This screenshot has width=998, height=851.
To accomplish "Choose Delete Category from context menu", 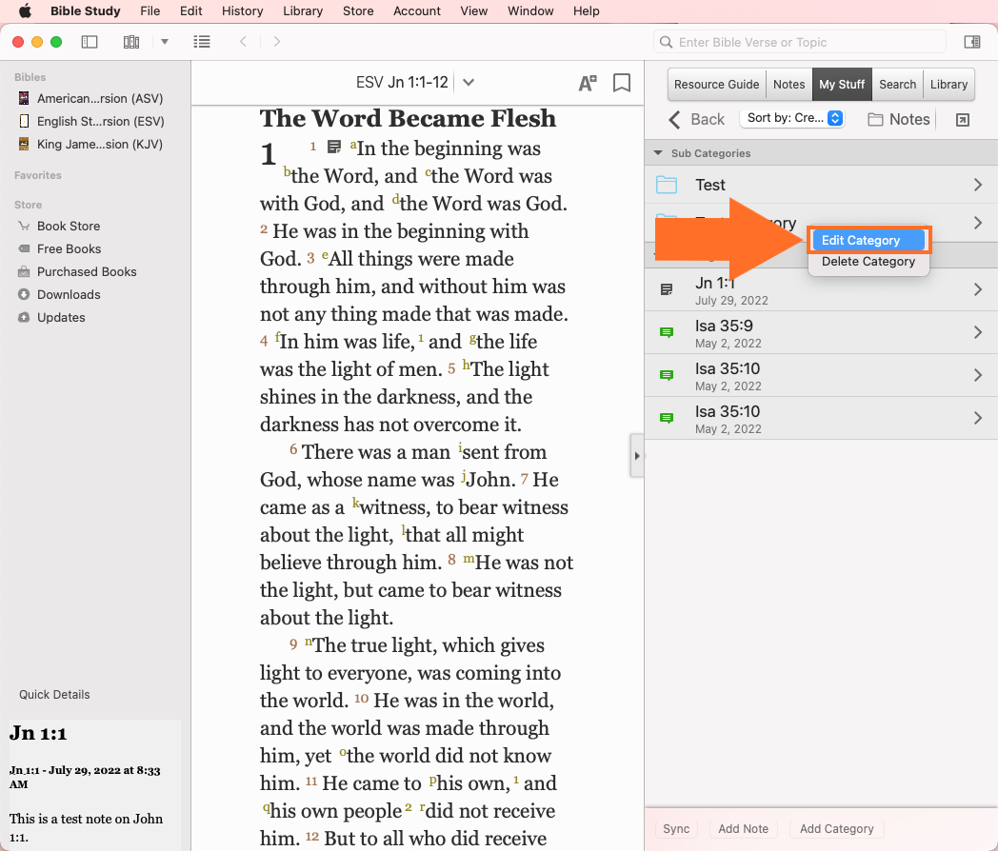I will (x=868, y=262).
